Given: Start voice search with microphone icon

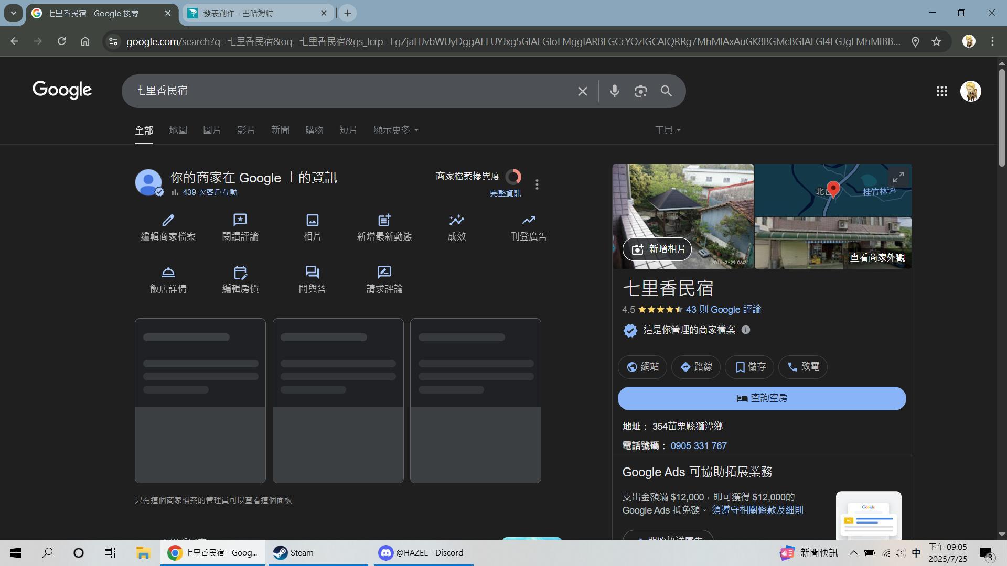Looking at the screenshot, I should point(614,91).
